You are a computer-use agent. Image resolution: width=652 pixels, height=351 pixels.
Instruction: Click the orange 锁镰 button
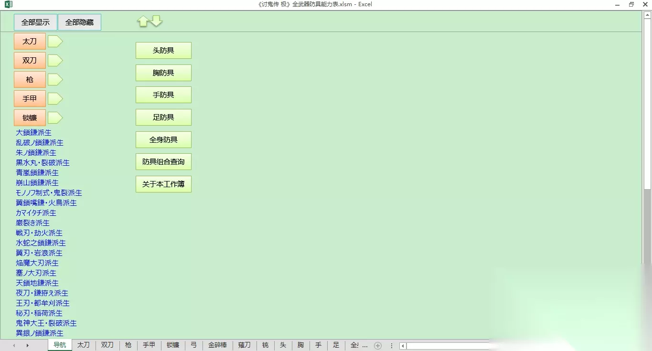pos(30,117)
